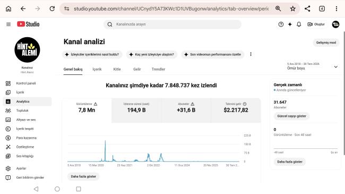Expand the Ömür boyu date range dropdown
Image resolution: width=345 pixels, height=194 pixels.
[x=313, y=66]
